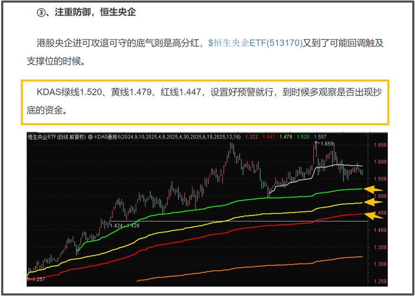Viewport: 415px width, 296px height.
Task: Click the 1.350 price axis label
Action: click(380, 247)
